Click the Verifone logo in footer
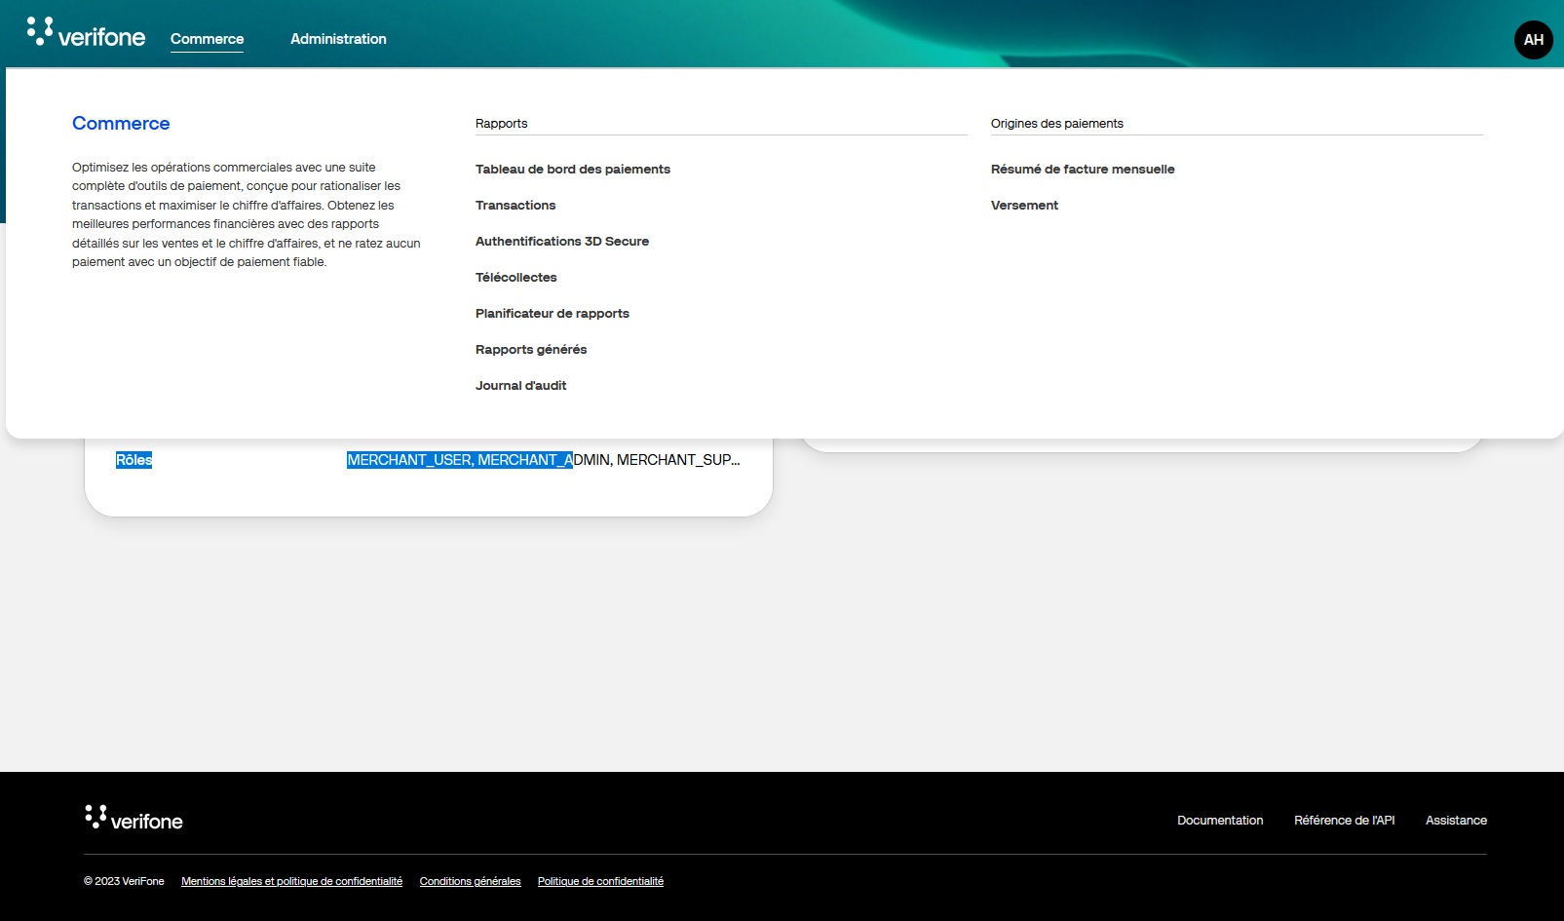 click(134, 819)
